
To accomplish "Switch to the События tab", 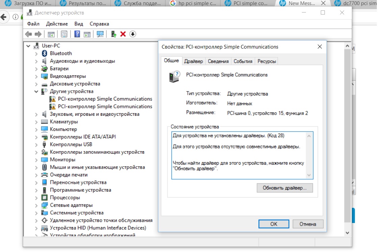I will (x=243, y=61).
